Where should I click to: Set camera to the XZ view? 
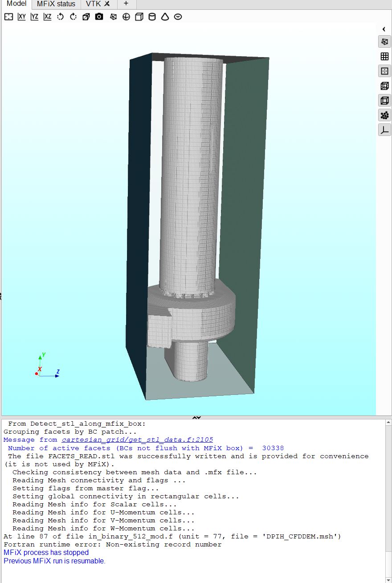click(x=47, y=17)
